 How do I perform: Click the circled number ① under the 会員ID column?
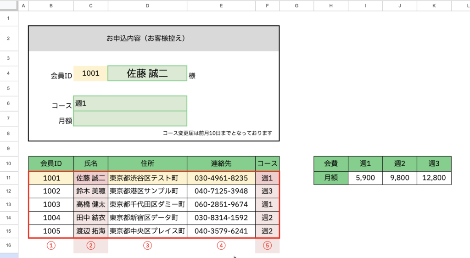click(x=51, y=246)
